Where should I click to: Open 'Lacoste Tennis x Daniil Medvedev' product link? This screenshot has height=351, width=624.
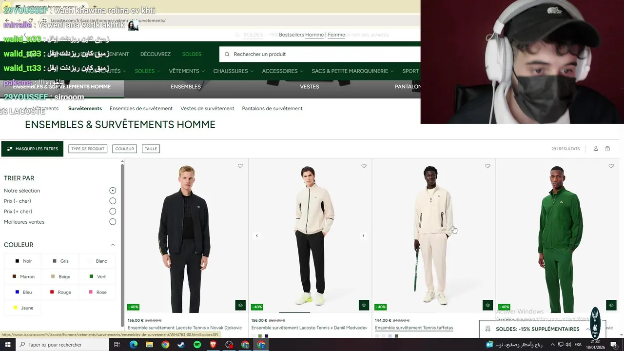(309, 328)
